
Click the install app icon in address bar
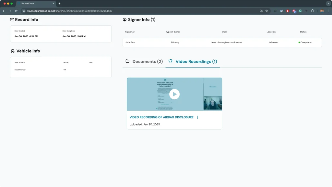[x=261, y=11]
